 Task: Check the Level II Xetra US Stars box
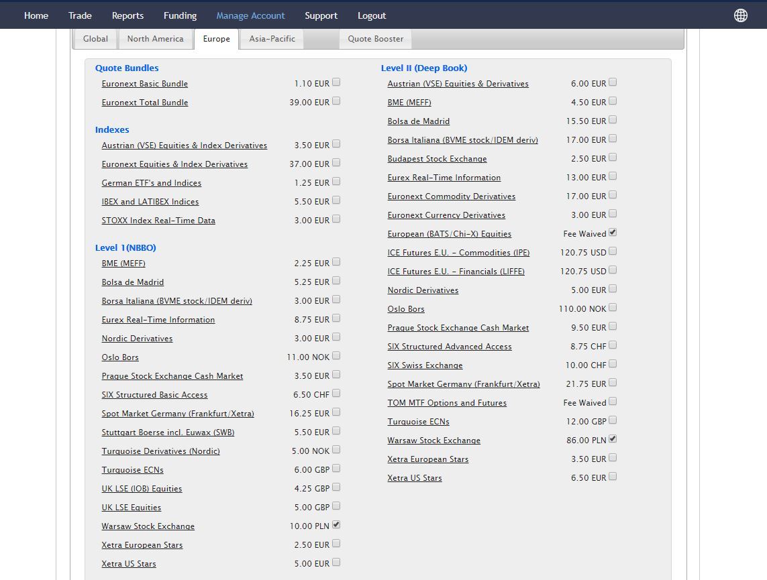pos(613,477)
